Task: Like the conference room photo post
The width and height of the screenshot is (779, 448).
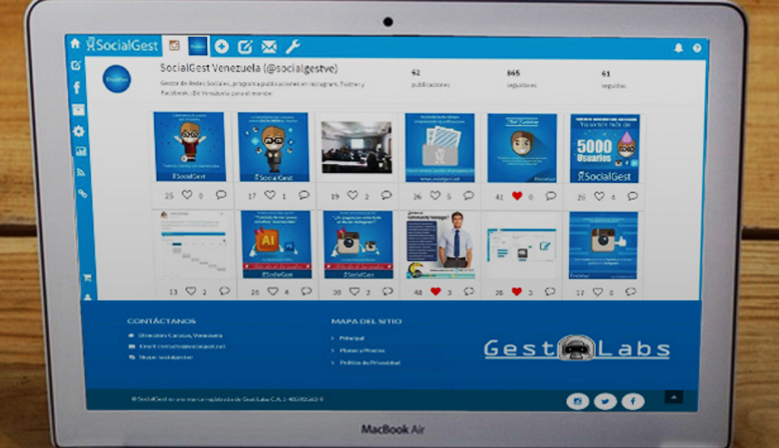Action: coord(352,196)
